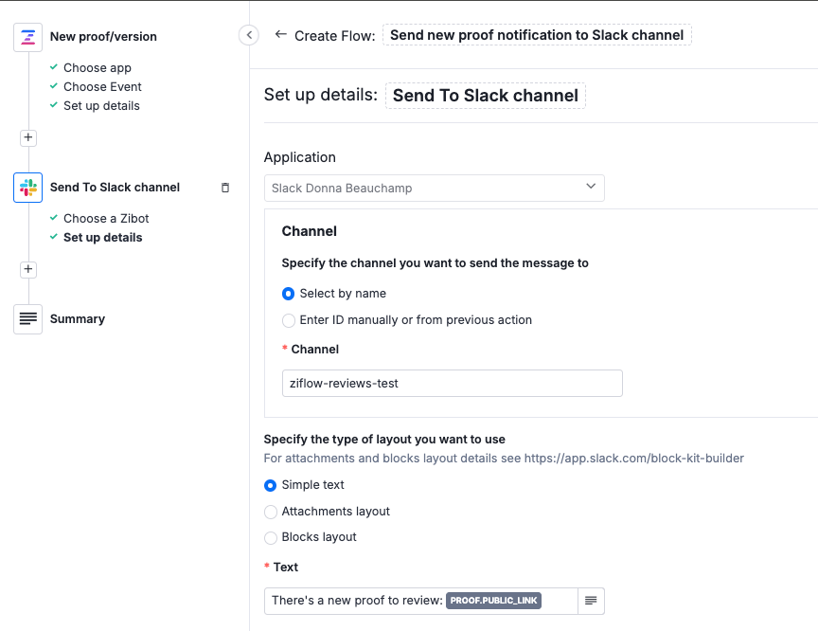Click the Summary step icon
This screenshot has width=818, height=631.
pyautogui.click(x=27, y=318)
